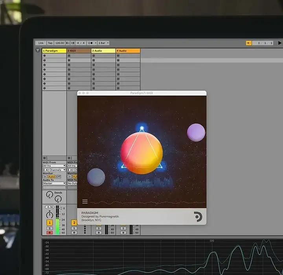Arm the 3 Audio track for recording
Image resolution: width=283 pixels, height=275 pixels.
click(x=99, y=233)
